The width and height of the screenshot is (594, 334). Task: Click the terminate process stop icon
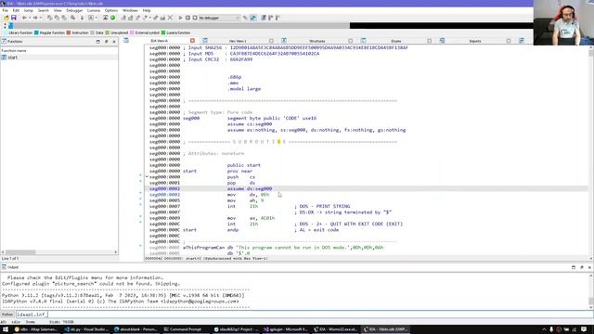195,18
